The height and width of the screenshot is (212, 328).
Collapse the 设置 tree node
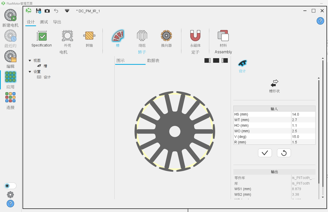[x=30, y=72]
